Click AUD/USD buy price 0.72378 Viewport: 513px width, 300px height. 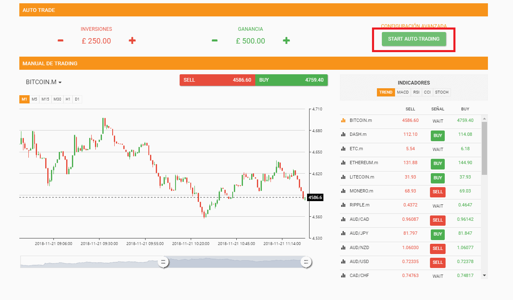point(465,262)
